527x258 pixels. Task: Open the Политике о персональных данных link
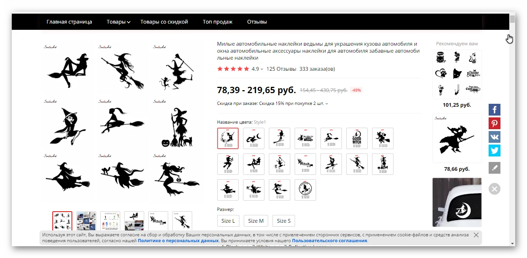(178, 241)
